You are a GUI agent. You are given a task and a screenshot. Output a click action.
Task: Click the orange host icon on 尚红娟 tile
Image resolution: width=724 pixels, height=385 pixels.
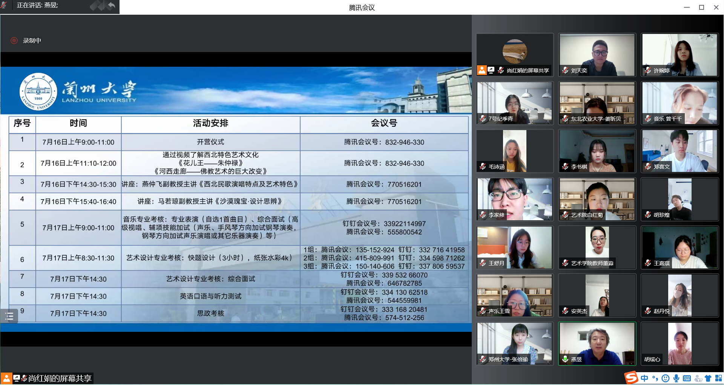(482, 70)
